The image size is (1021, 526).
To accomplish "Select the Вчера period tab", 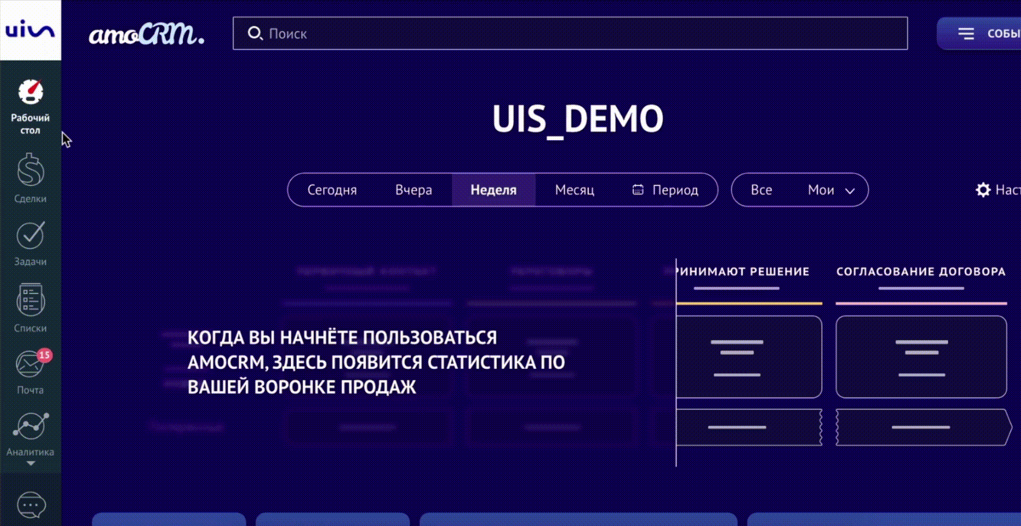I will (x=413, y=190).
